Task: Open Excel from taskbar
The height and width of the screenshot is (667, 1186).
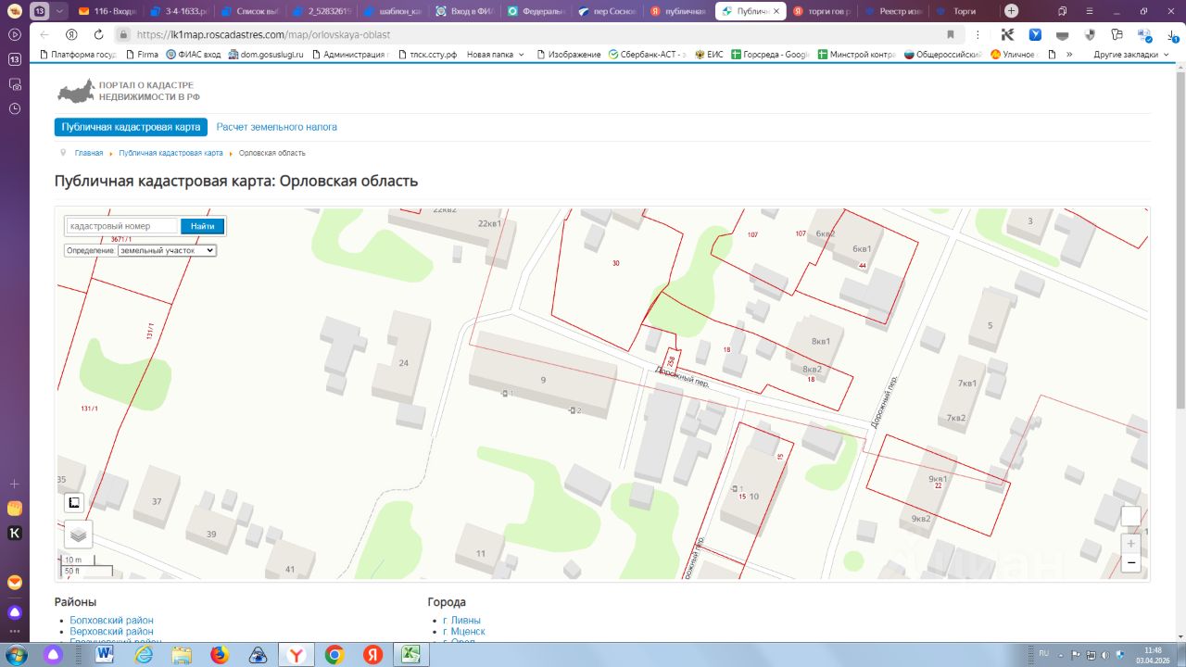Action: click(x=410, y=655)
